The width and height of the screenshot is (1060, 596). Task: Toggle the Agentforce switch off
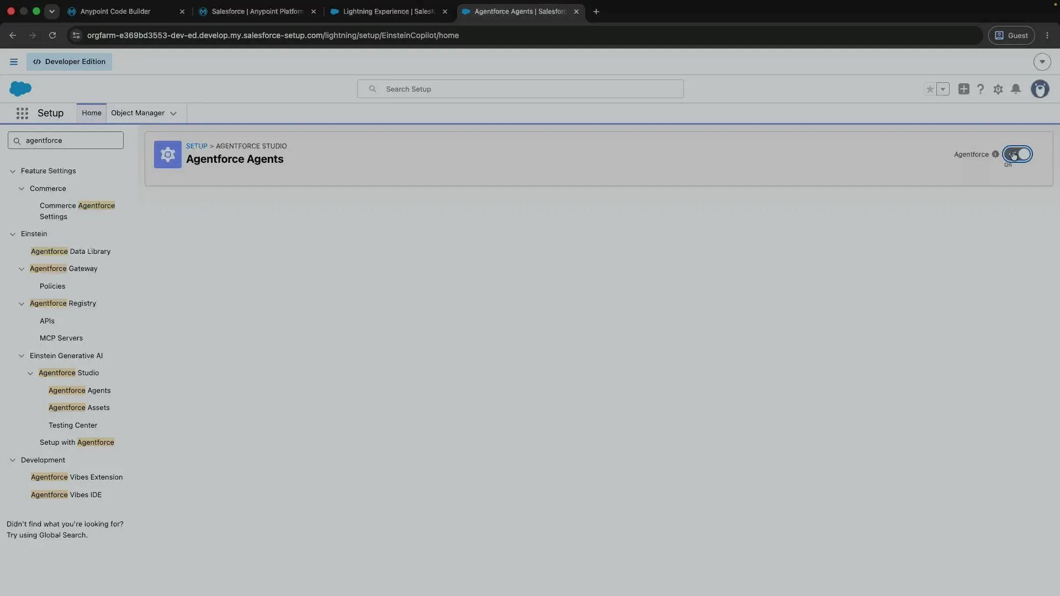pyautogui.click(x=1017, y=154)
